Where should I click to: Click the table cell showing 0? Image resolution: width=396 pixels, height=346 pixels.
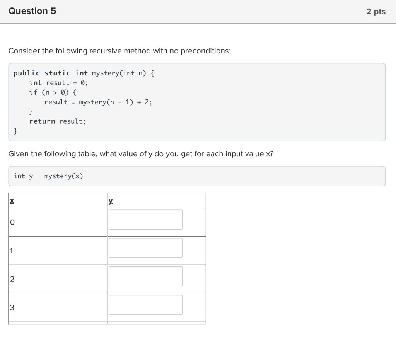12,222
